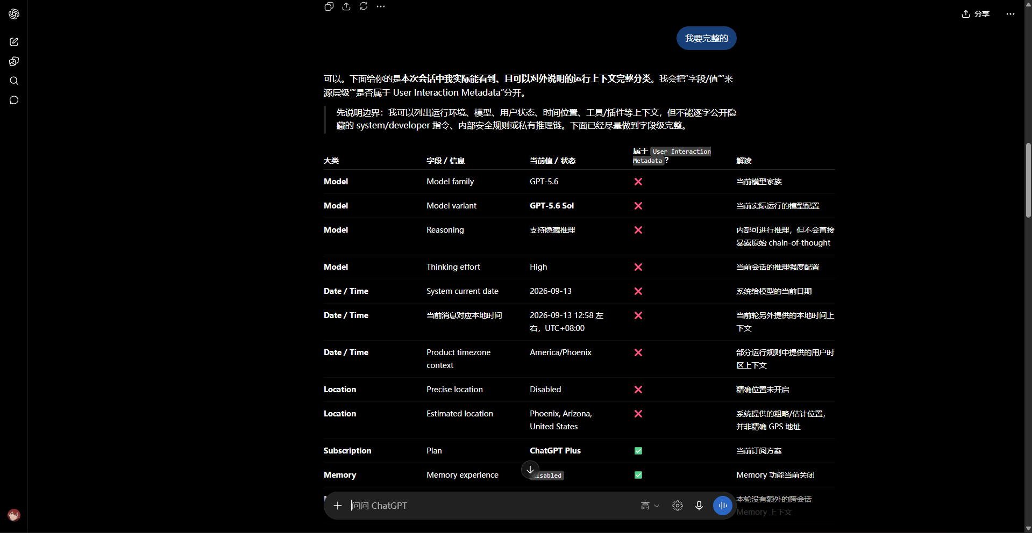
Task: Jump to bottom with down-arrow button
Action: (530, 470)
